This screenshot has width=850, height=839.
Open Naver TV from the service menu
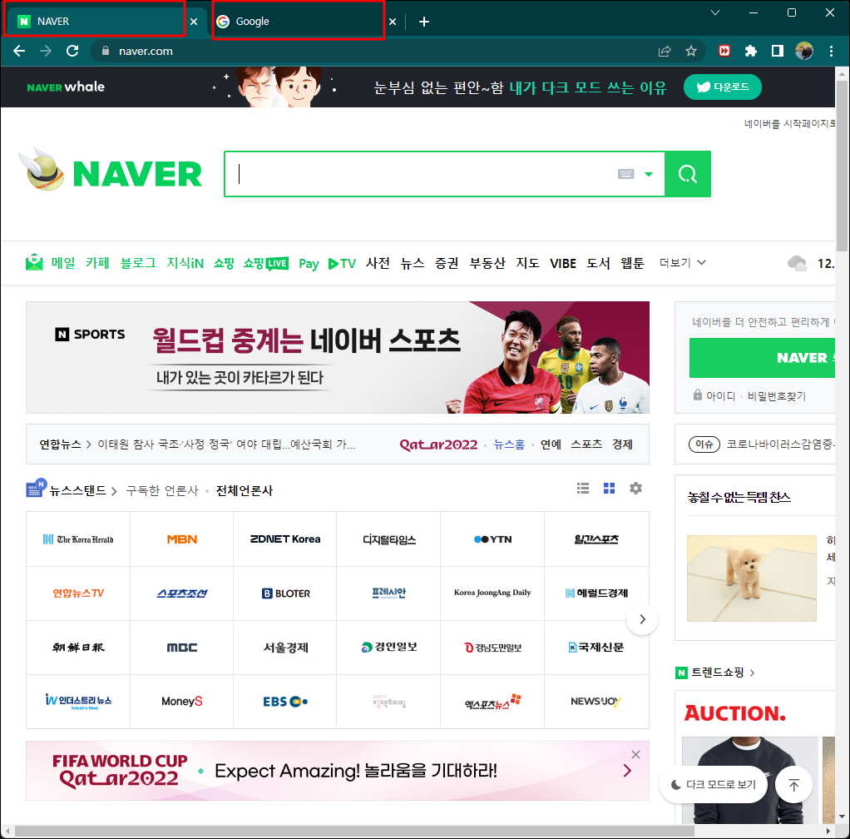pyautogui.click(x=341, y=263)
